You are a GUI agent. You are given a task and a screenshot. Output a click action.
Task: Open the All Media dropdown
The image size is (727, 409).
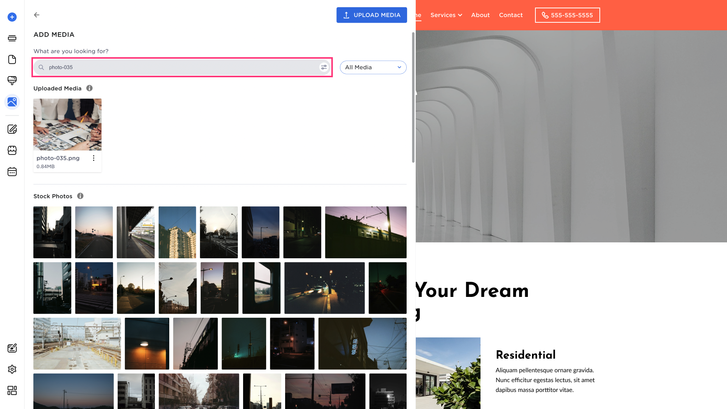click(373, 67)
